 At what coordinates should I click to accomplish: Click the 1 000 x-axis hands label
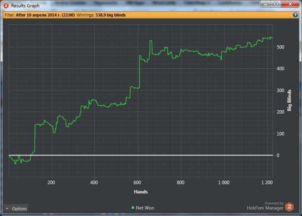224,182
